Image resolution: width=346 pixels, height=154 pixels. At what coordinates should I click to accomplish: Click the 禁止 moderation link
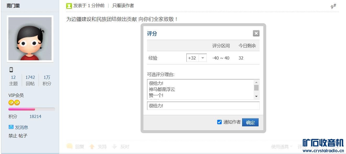point(13,136)
